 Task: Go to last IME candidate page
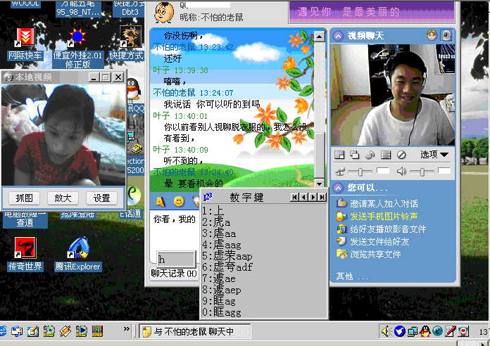coord(322,197)
